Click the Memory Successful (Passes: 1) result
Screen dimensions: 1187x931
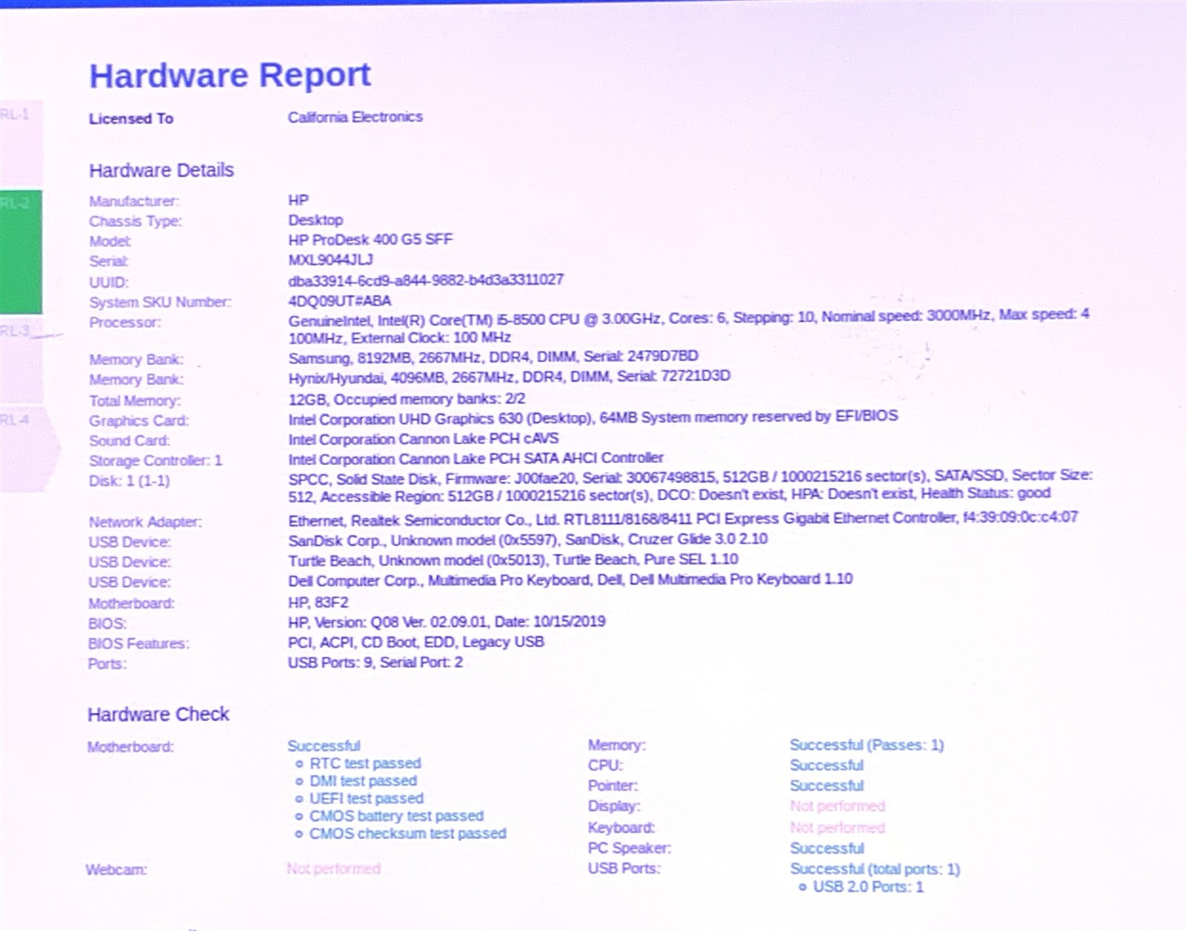[866, 745]
